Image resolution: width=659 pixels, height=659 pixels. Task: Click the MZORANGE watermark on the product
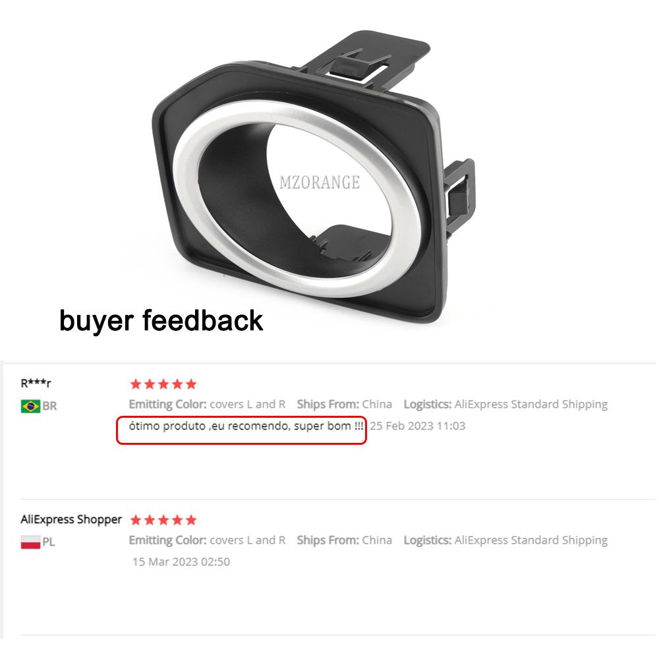pos(320,183)
